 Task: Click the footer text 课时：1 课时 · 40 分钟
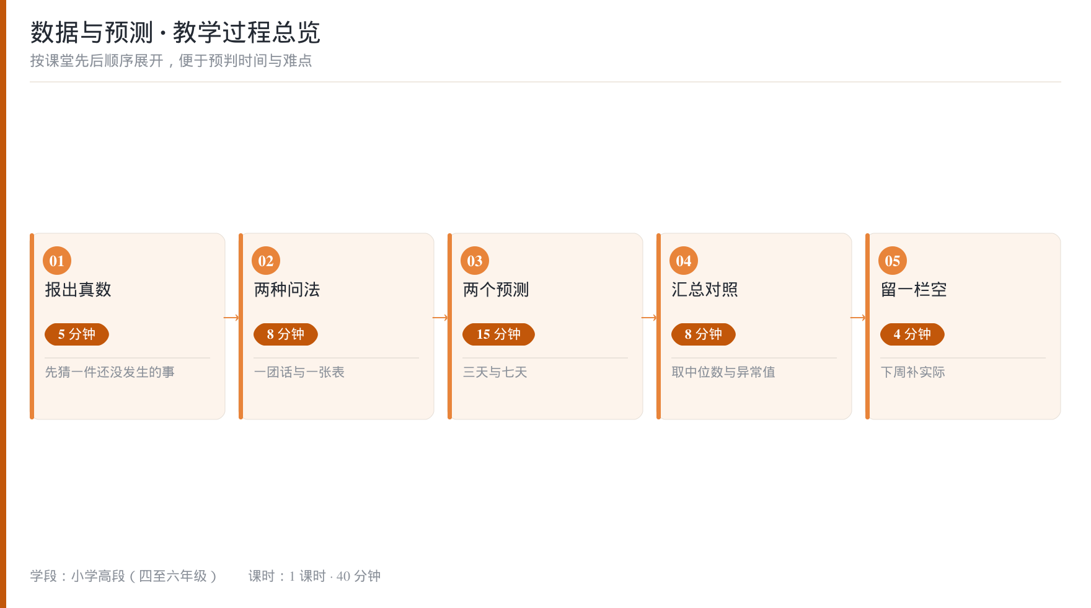point(315,576)
